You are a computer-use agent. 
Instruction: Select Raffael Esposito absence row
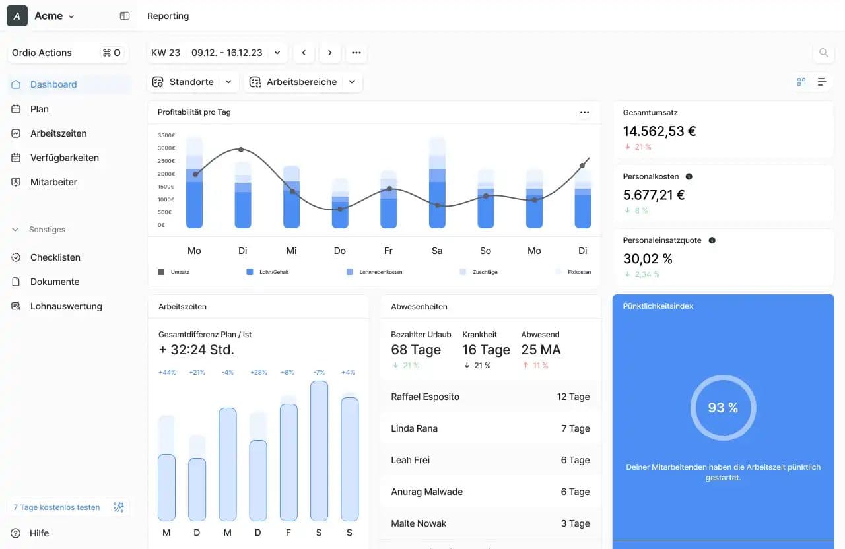click(x=490, y=397)
